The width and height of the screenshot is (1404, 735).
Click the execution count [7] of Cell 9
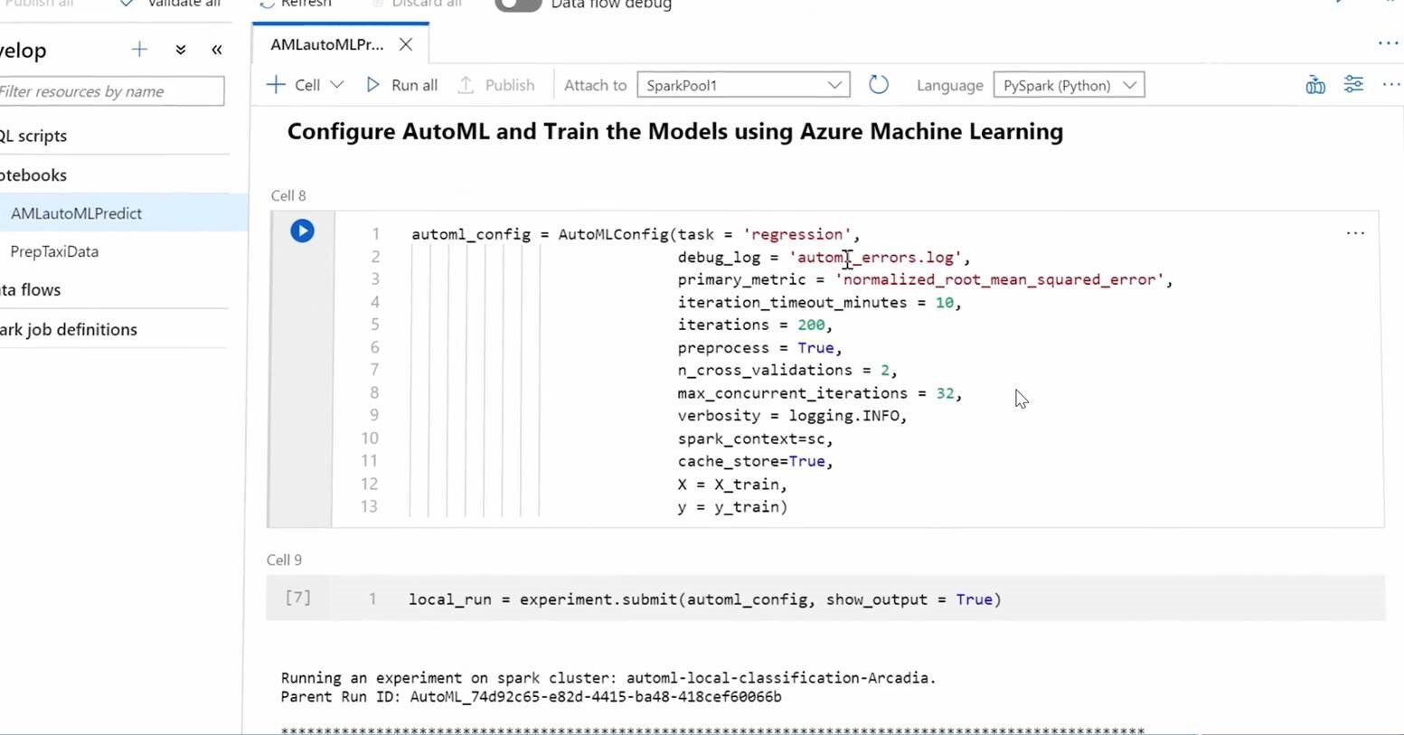pos(298,598)
